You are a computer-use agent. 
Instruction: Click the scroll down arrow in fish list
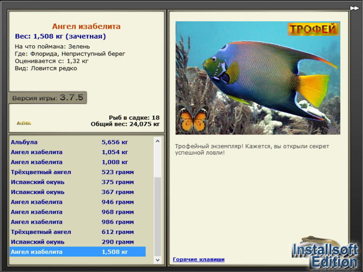157,260
